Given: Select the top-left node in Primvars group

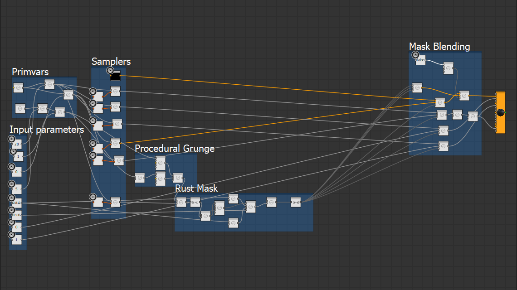Looking at the screenshot, I should point(18,87).
